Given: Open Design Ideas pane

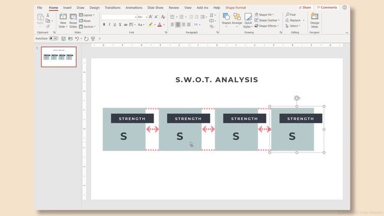Looking at the screenshot, I should pyautogui.click(x=314, y=20).
